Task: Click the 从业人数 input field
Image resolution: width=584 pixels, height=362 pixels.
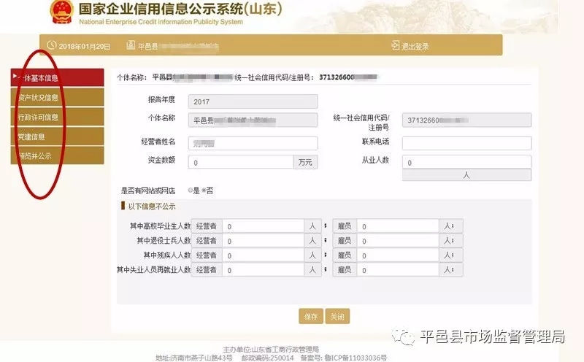Action: tap(466, 162)
